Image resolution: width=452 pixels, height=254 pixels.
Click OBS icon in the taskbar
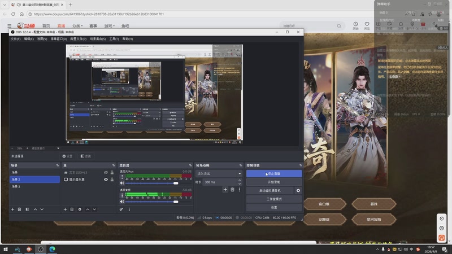pyautogui.click(x=41, y=249)
